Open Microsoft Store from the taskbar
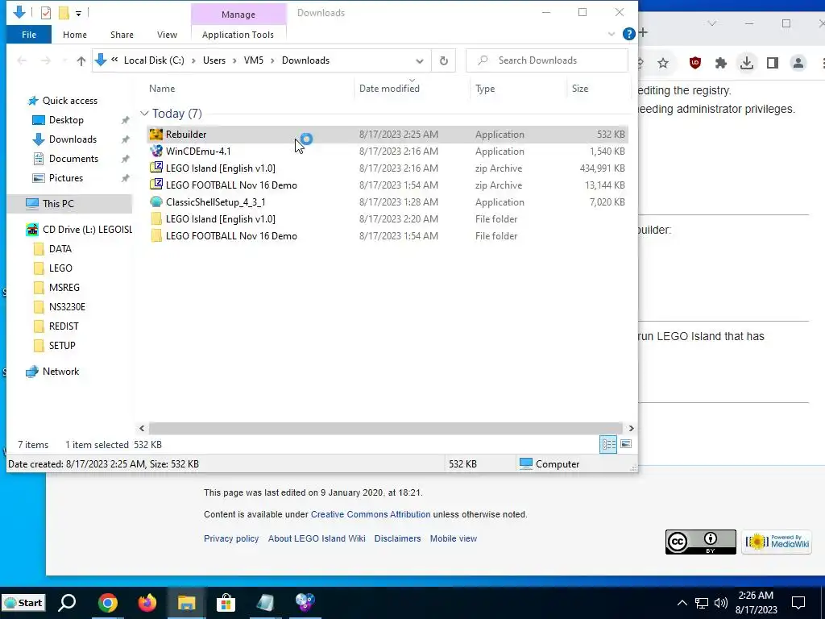Viewport: 825px width, 619px height. pyautogui.click(x=226, y=603)
